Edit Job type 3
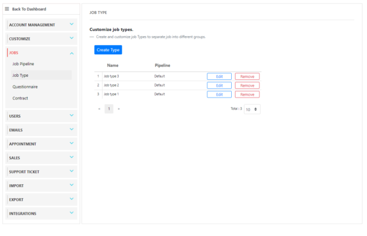The width and height of the screenshot is (367, 236). coord(220,77)
